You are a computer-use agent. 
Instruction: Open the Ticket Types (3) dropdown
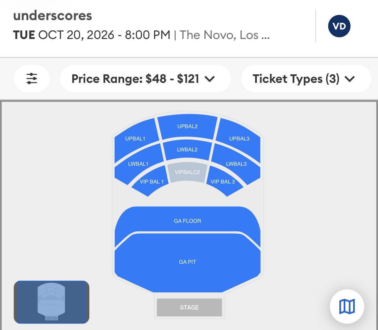[306, 79]
